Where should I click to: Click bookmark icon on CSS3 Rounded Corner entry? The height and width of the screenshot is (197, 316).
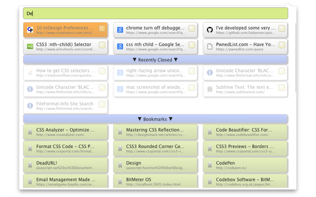[120, 149]
